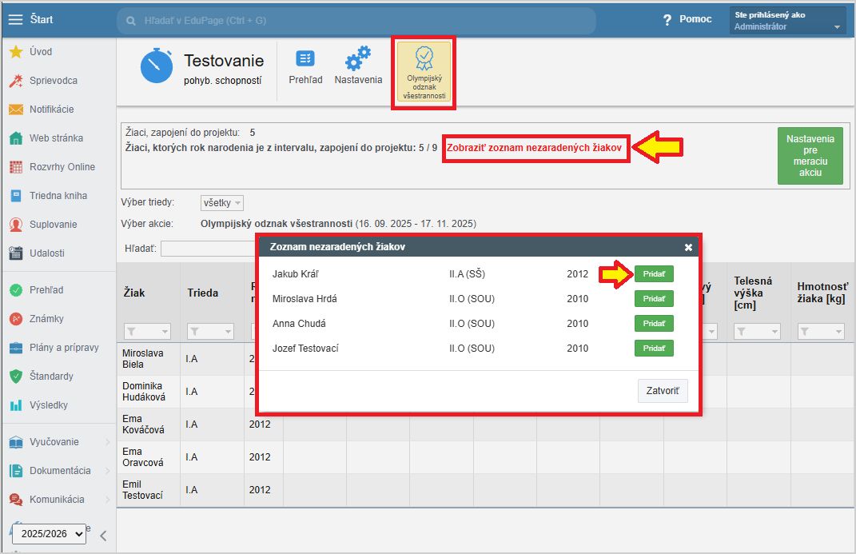Click Nastavenia pre meraciu akciu button

(810, 156)
